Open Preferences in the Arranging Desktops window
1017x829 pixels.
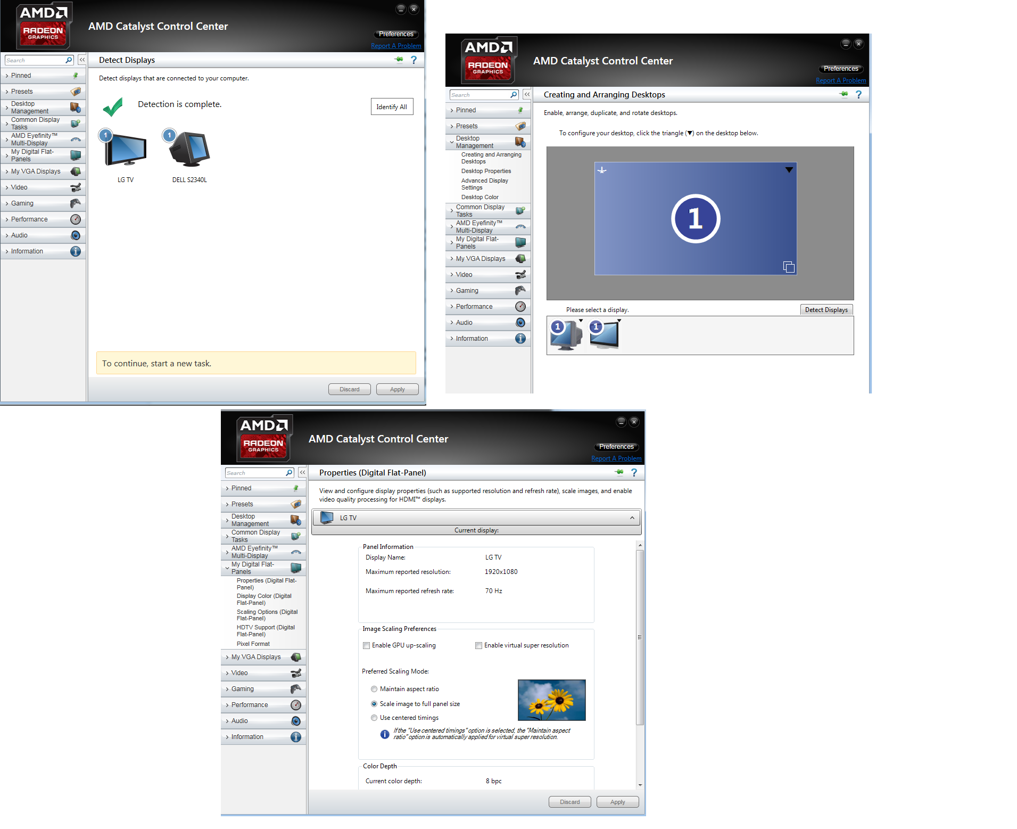[841, 69]
